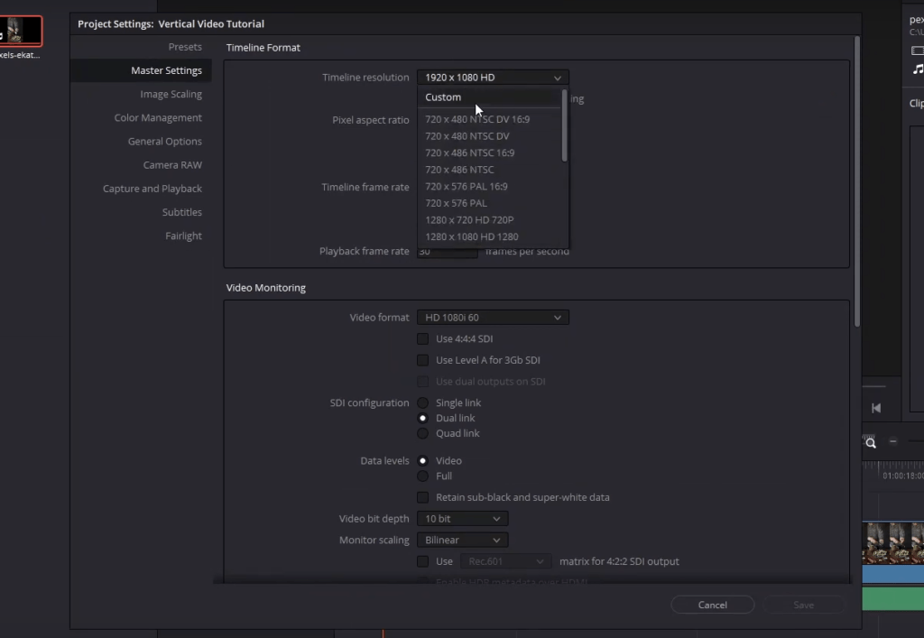
Task: Set Data levels to Full
Action: (422, 476)
